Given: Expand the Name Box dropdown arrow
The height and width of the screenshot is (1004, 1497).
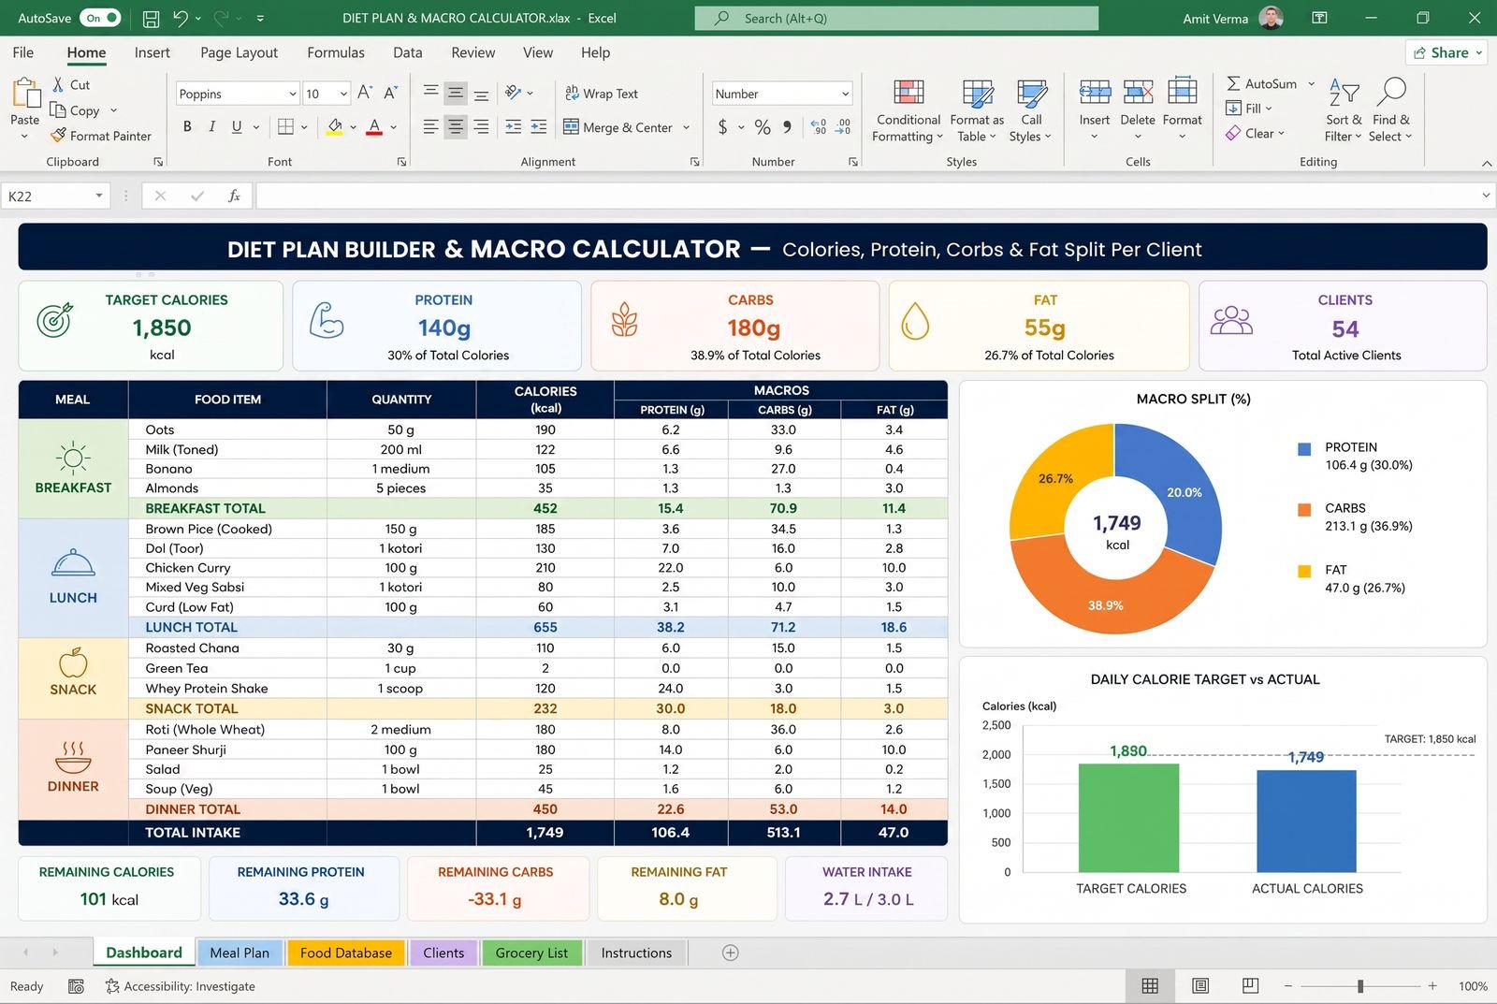Looking at the screenshot, I should click(x=98, y=196).
